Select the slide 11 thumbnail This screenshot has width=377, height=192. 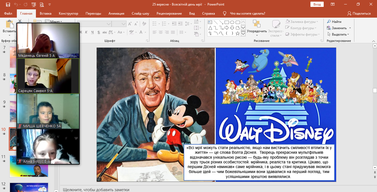point(29,166)
